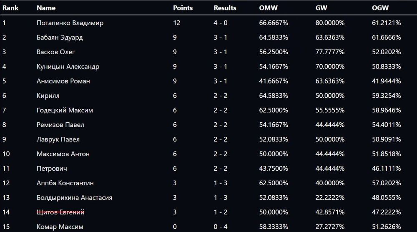Open player Потапенко Владимир
This screenshot has width=417, height=232.
pyautogui.click(x=70, y=23)
